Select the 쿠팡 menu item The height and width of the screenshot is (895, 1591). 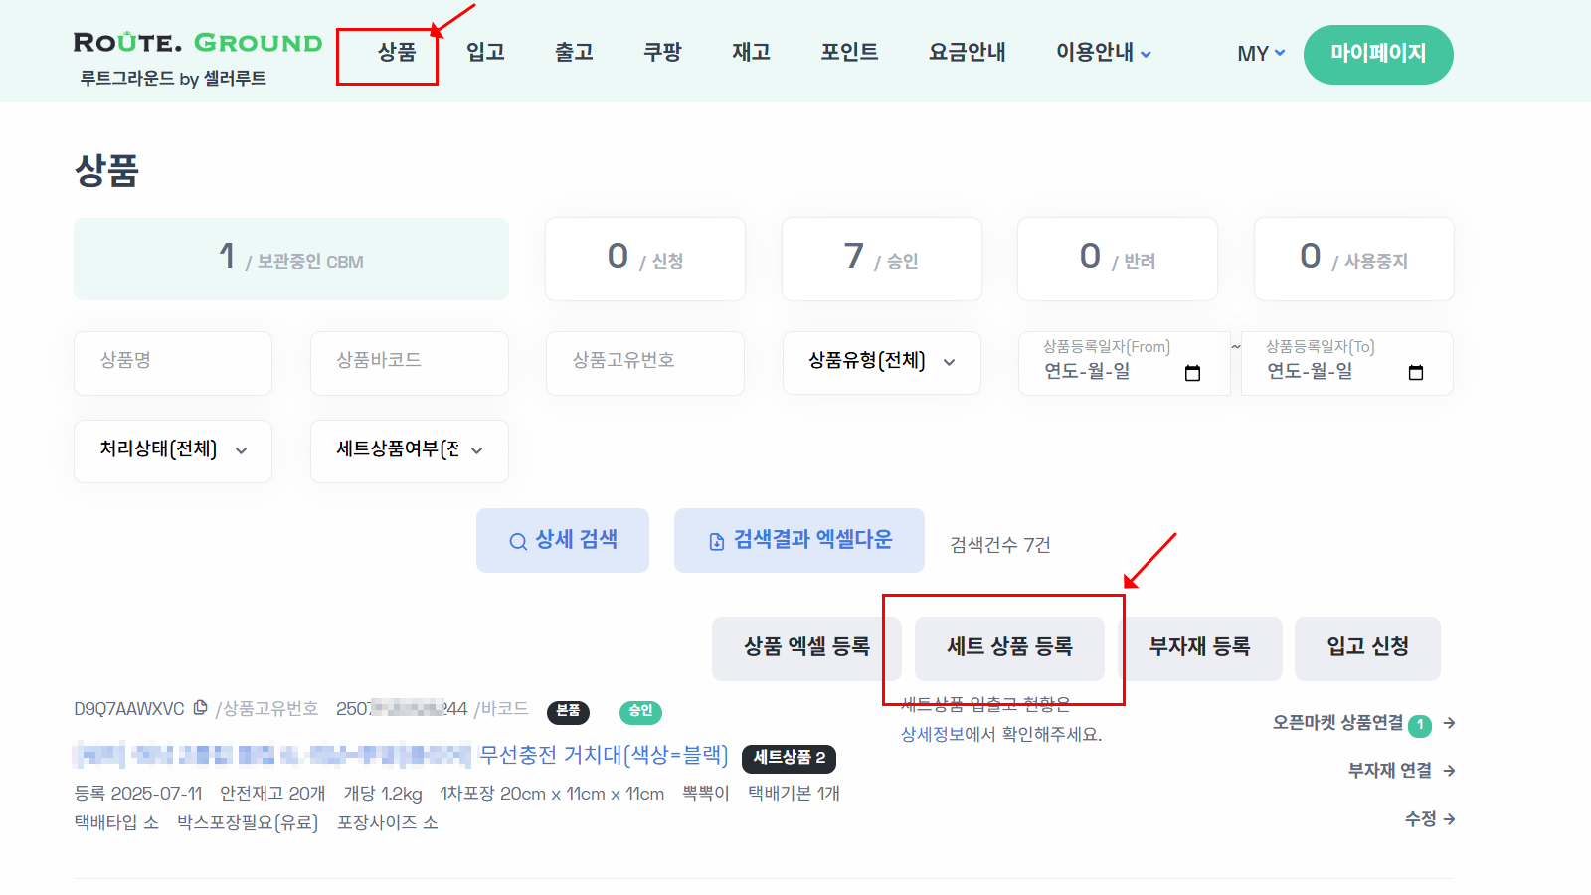(662, 54)
